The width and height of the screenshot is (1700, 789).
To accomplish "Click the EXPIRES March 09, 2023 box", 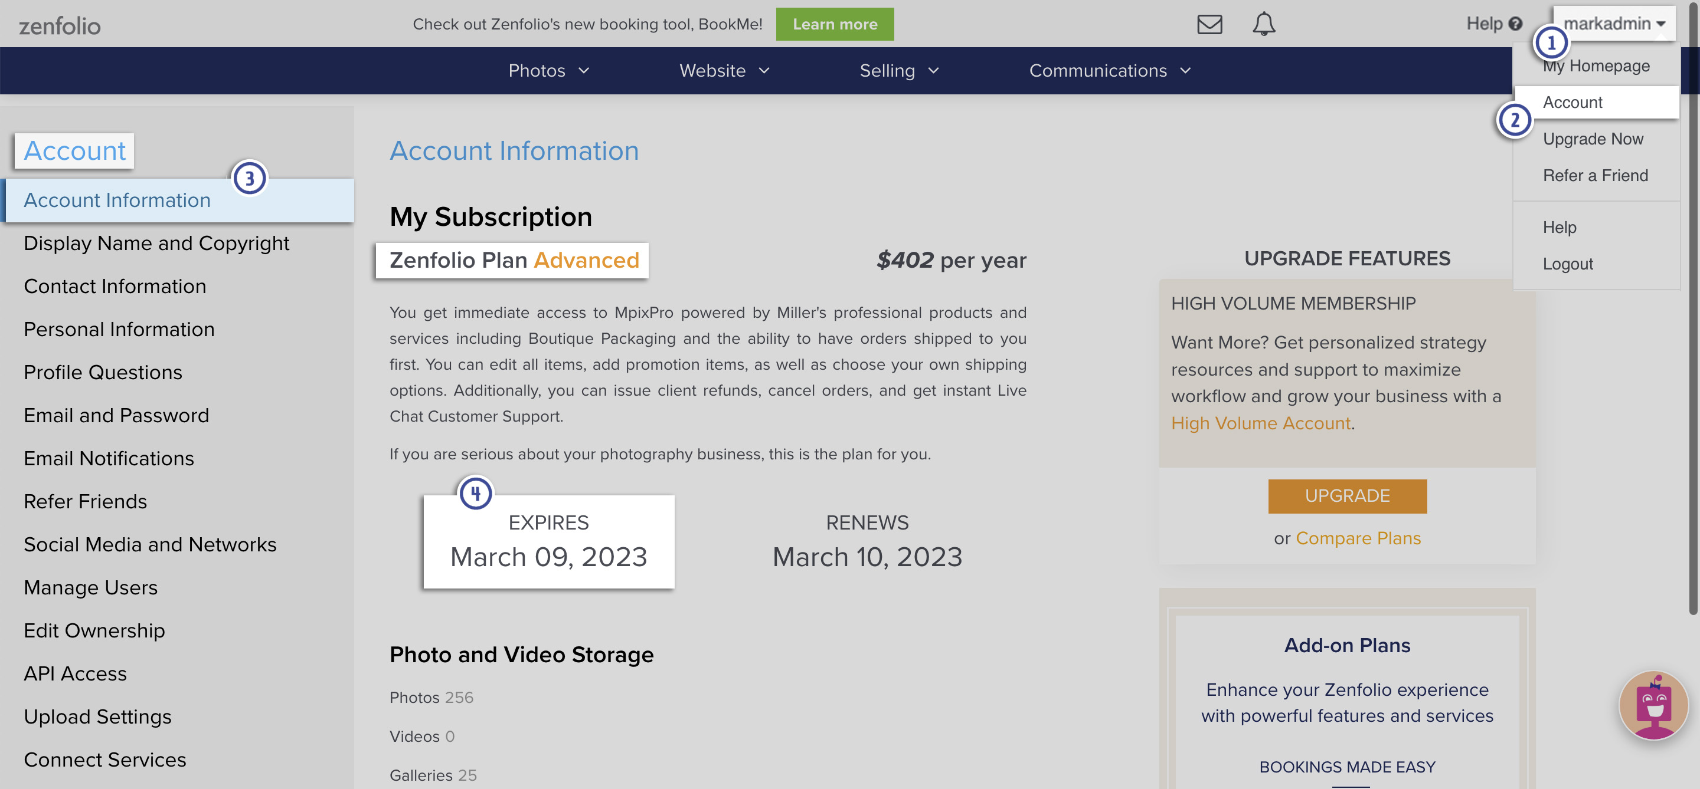I will [548, 541].
